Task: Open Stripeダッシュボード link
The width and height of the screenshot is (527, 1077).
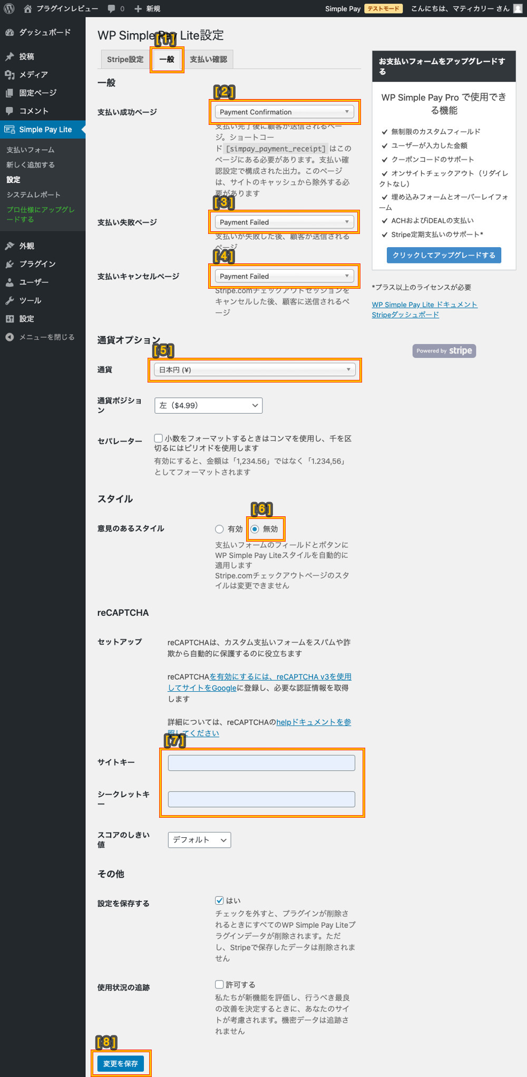Action: click(405, 315)
